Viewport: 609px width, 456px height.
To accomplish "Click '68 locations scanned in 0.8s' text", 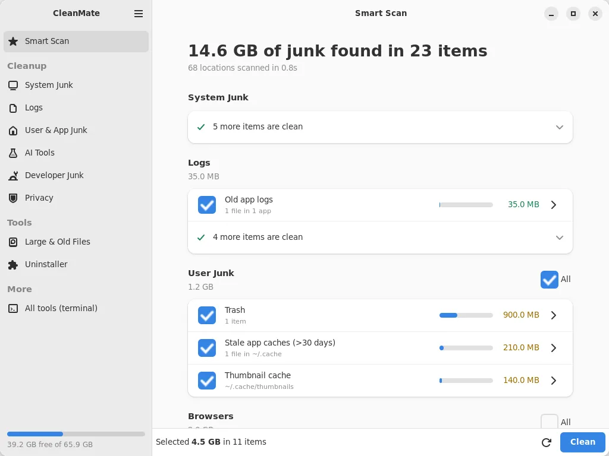I will point(243,68).
